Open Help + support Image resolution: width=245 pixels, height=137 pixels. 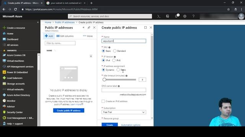click(13, 124)
